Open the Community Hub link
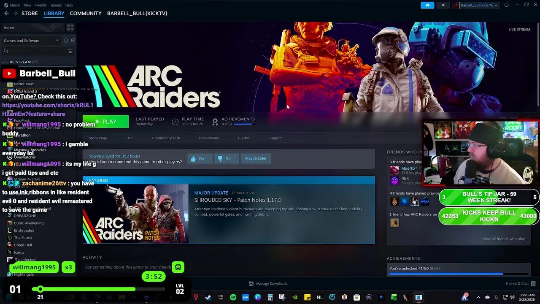This screenshot has height=304, width=540. (166, 138)
